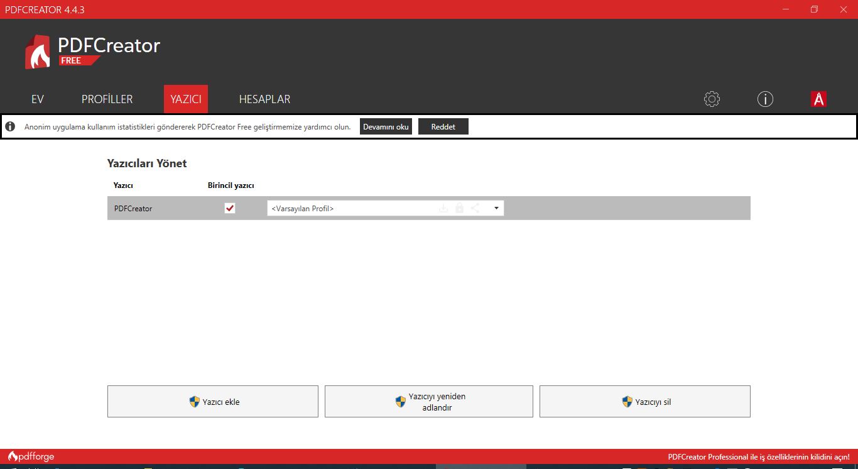Click the info icon in notification bar
Image resolution: width=858 pixels, height=469 pixels.
[x=10, y=127]
